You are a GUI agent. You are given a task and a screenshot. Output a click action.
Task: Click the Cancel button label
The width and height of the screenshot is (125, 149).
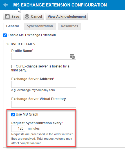point(36,17)
